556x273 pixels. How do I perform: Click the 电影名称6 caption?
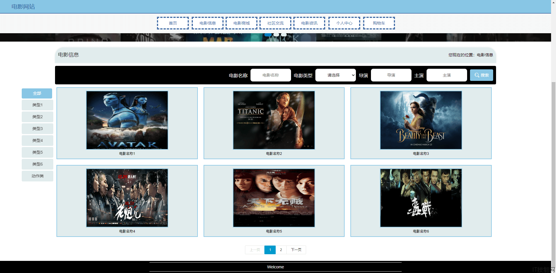tap(421, 231)
